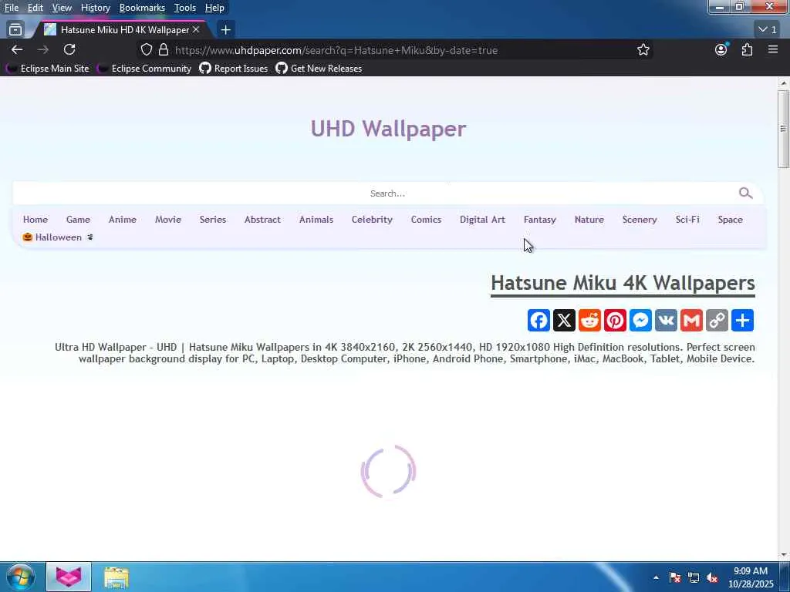Browse the Sci-Fi category
This screenshot has height=592, width=790.
687,220
